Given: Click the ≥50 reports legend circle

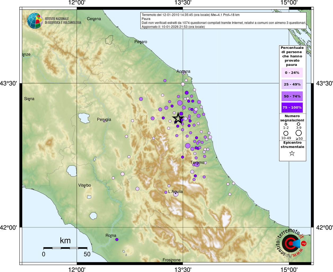Looking at the screenshot, I should click(299, 133).
